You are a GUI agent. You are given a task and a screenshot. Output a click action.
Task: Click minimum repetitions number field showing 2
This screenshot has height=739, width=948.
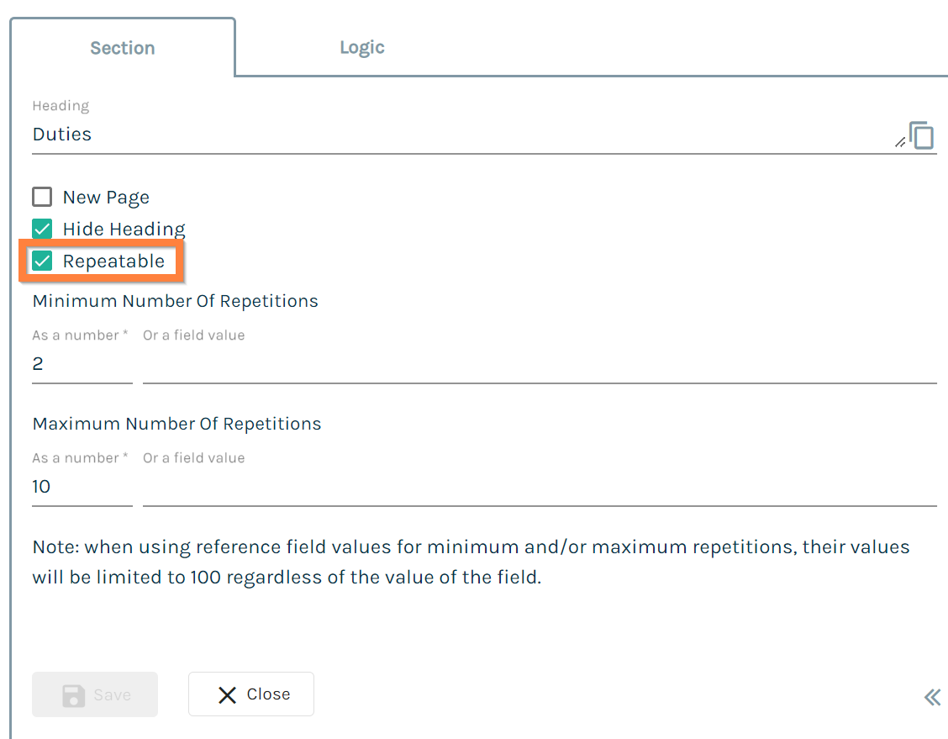point(82,364)
